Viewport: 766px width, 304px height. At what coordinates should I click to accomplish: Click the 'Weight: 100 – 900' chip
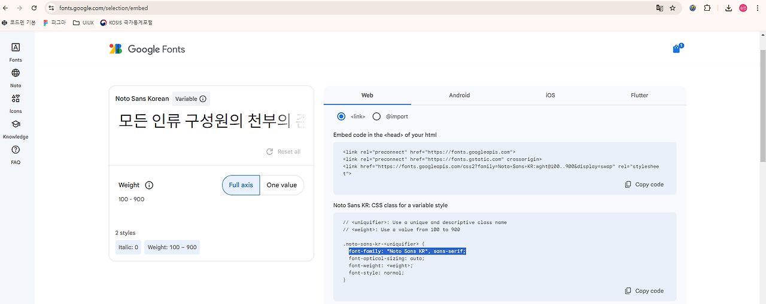point(172,247)
